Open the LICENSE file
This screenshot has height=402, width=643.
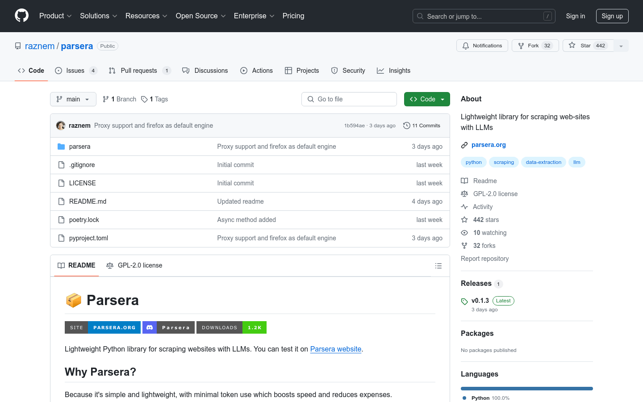[x=82, y=183]
